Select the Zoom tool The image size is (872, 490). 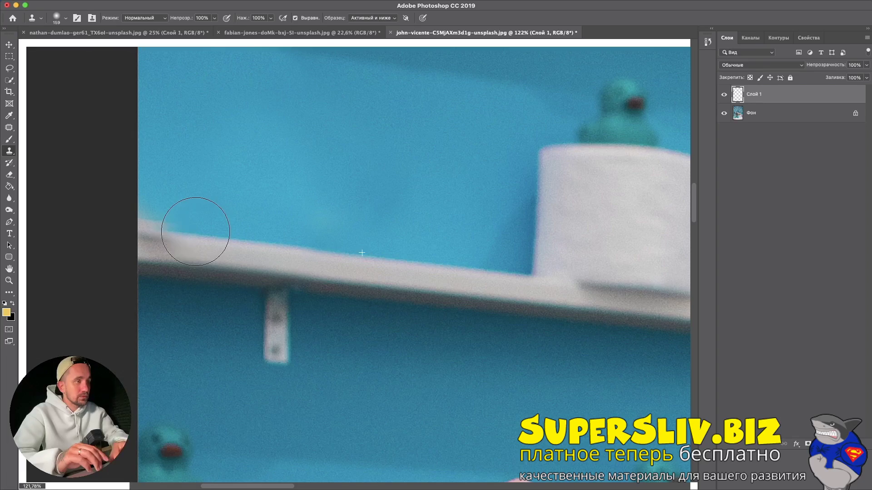pos(9,280)
